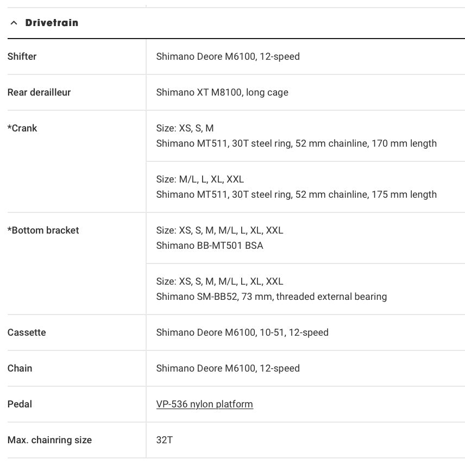Click the crank "Size: XS, S, M" text
465x465 pixels.
click(x=185, y=128)
